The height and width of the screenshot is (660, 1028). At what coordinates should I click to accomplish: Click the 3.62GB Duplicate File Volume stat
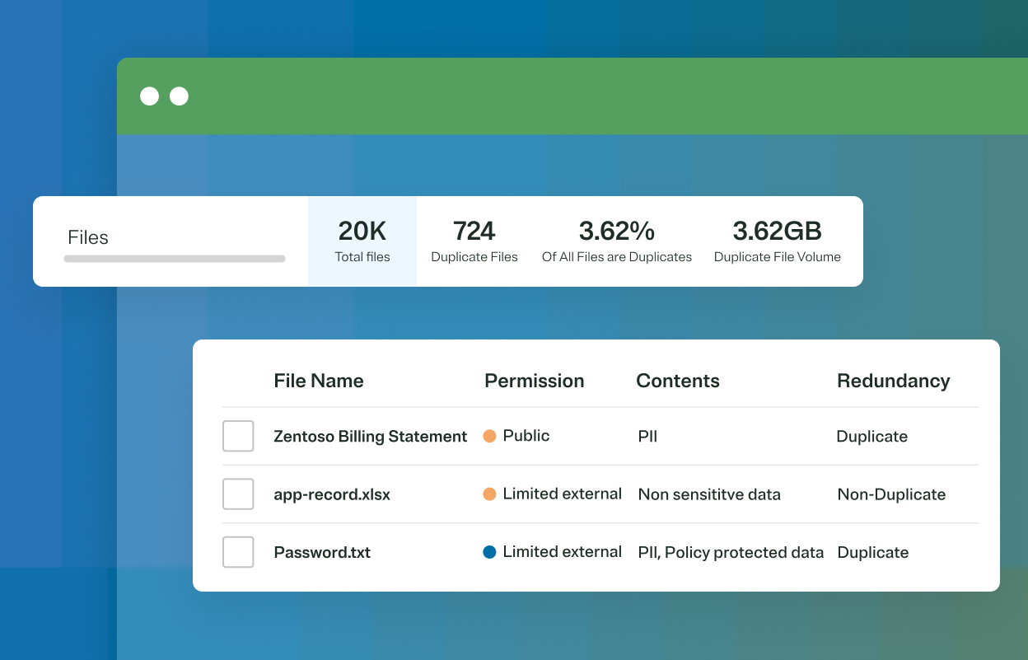tap(778, 241)
